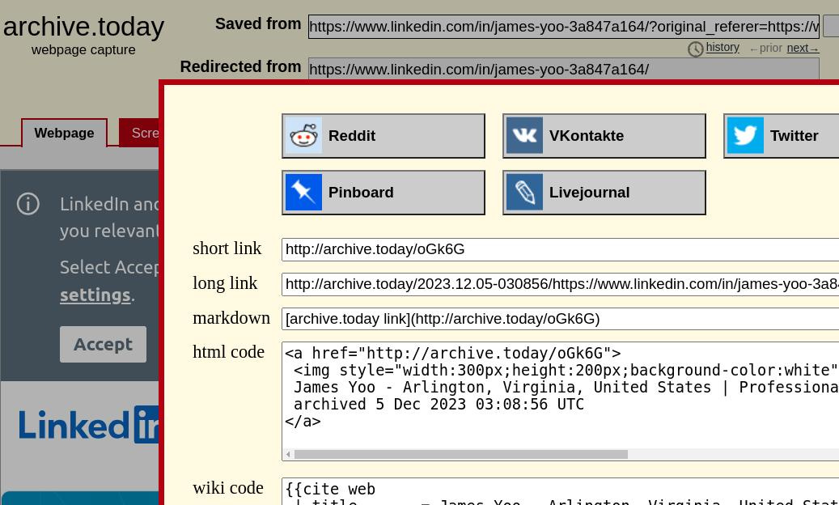The image size is (839, 505).
Task: Click the 'Redirected from' label
Action: coord(241,67)
